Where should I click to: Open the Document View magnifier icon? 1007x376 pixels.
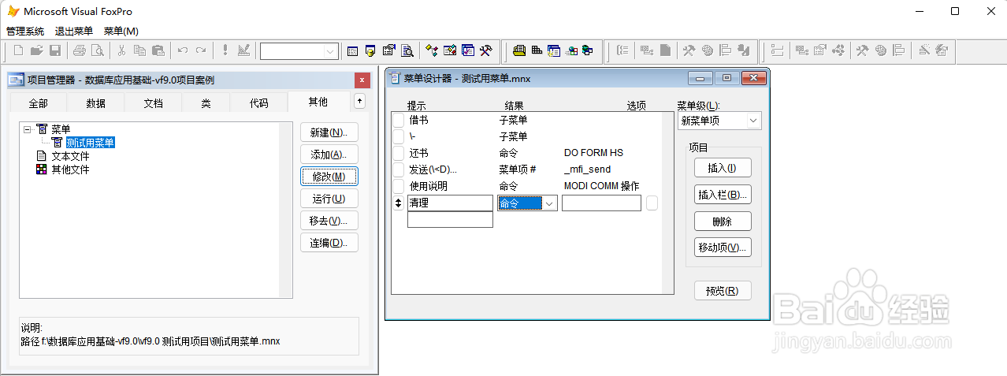[x=407, y=50]
